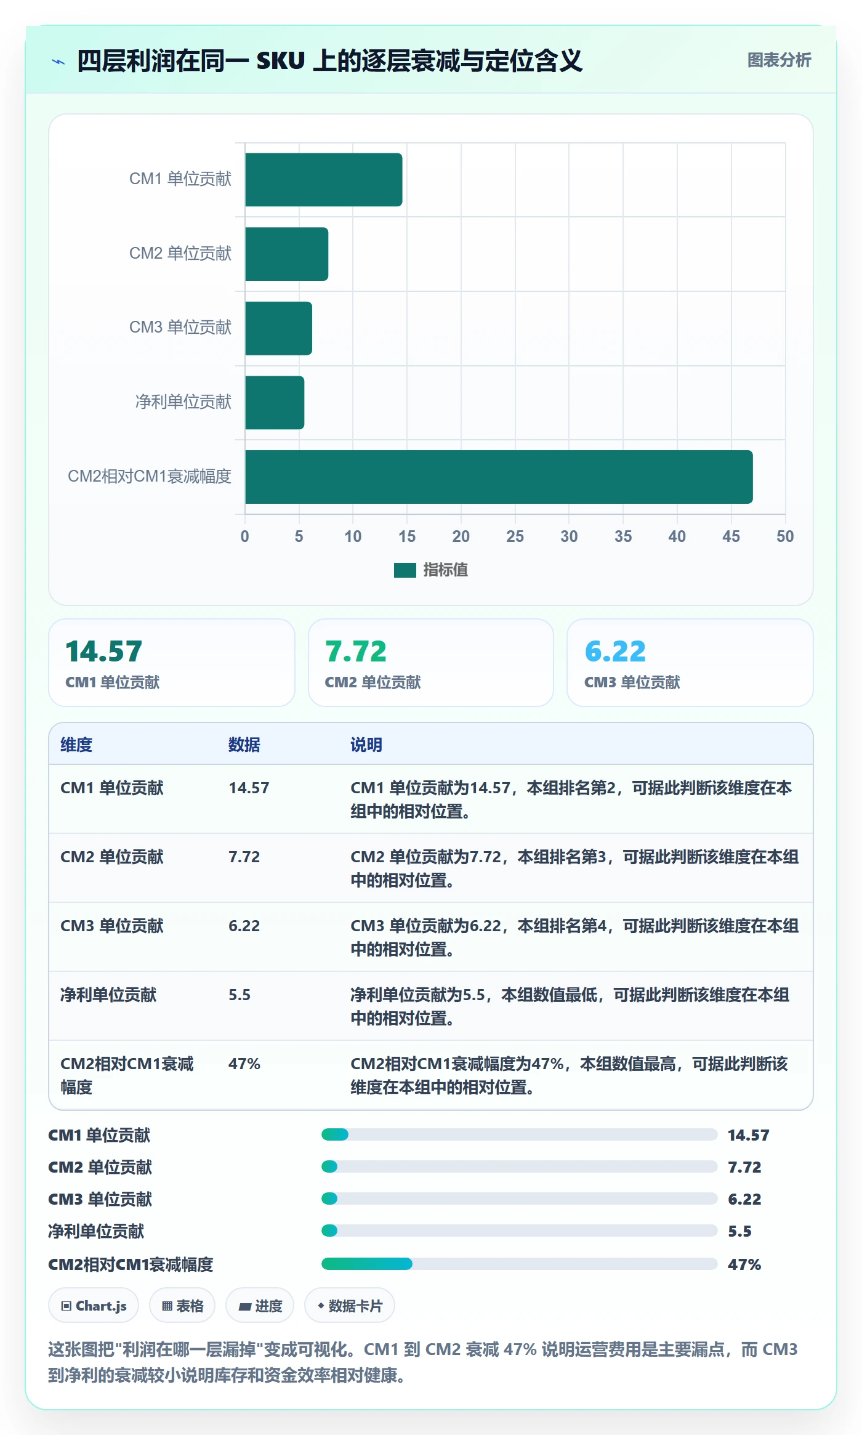Click the 说明 table column header
The height and width of the screenshot is (1435, 862).
(x=366, y=745)
